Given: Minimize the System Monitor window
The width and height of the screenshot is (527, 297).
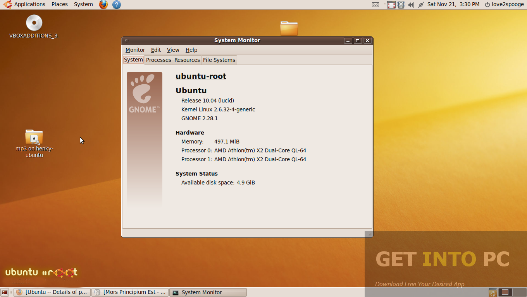Looking at the screenshot, I should tap(348, 41).
